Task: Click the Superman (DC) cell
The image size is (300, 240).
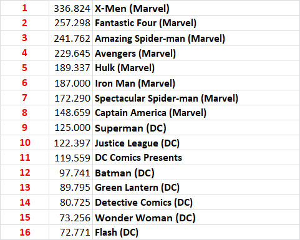Action: pos(196,128)
